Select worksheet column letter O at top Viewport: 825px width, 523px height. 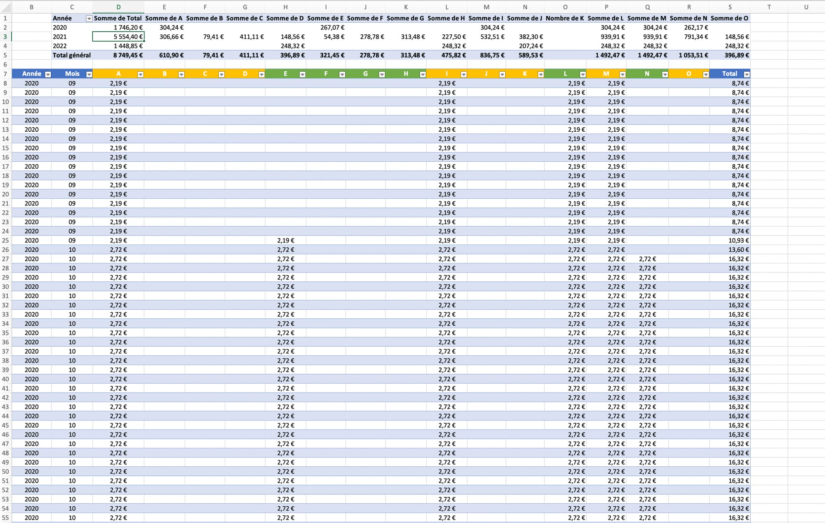[x=565, y=7]
